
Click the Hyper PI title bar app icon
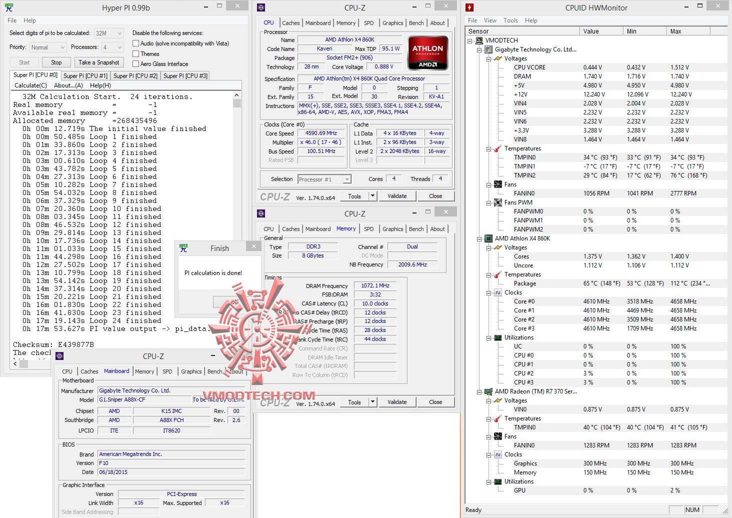point(9,7)
